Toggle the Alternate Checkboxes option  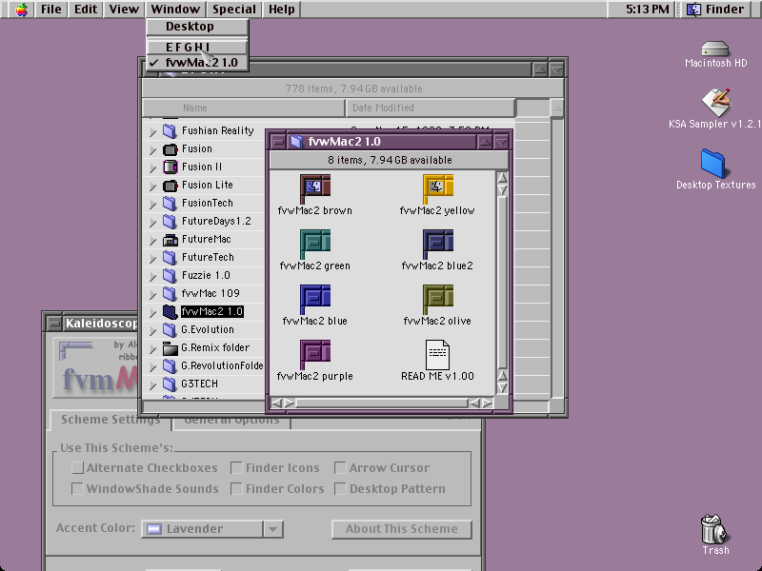point(77,467)
